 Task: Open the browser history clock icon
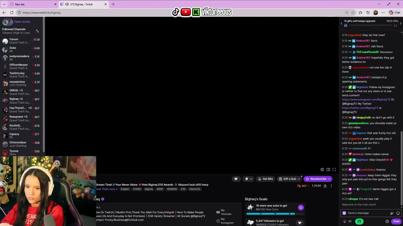click(368, 13)
